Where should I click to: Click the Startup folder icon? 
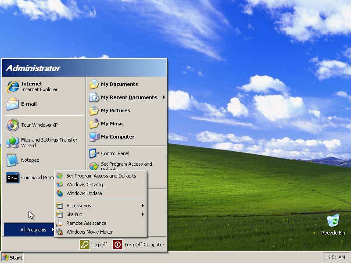click(60, 214)
